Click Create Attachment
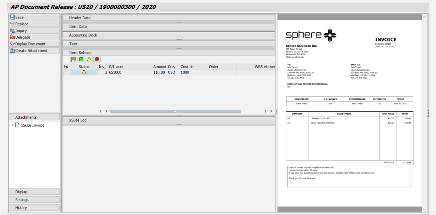 [34, 51]
